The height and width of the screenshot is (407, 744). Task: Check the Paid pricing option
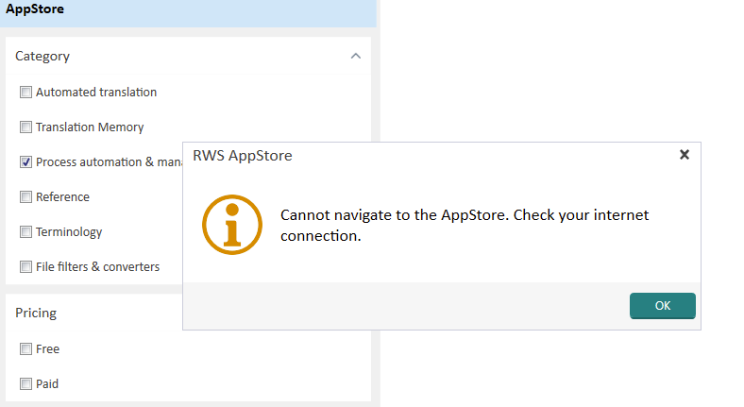click(x=25, y=383)
